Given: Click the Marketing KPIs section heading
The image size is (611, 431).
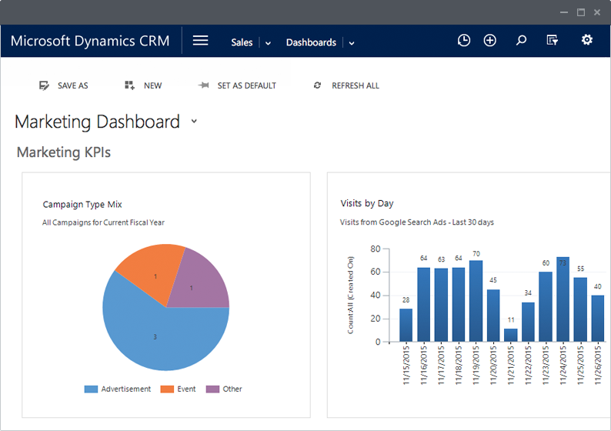Looking at the screenshot, I should point(64,152).
